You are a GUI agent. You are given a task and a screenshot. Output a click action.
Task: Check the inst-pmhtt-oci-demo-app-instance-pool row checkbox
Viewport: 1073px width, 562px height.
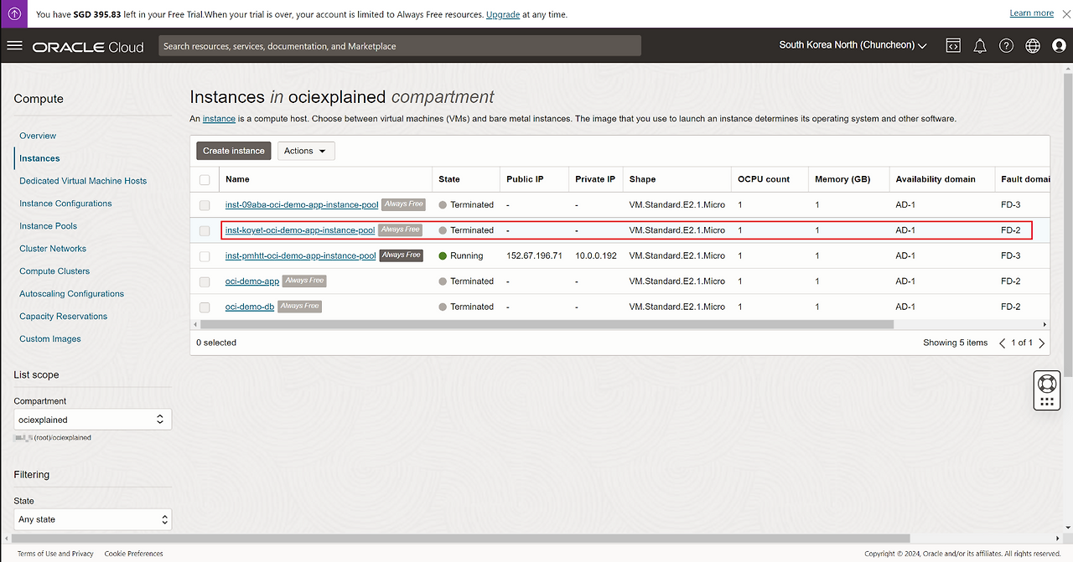(205, 256)
